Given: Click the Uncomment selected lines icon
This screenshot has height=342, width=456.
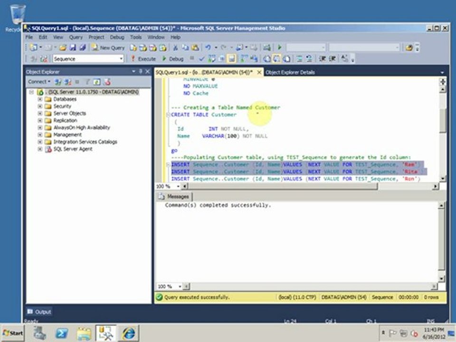Looking at the screenshot, I should 309,59.
